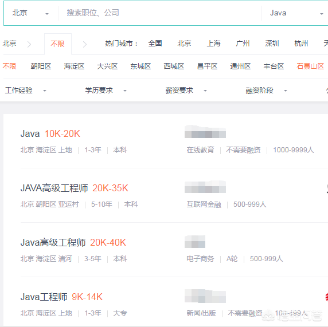Filter by 西城区 district
328x327 pixels.
tap(174, 66)
